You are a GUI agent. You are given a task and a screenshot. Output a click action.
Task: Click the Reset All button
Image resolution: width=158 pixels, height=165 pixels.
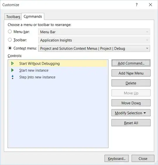pos(131,123)
